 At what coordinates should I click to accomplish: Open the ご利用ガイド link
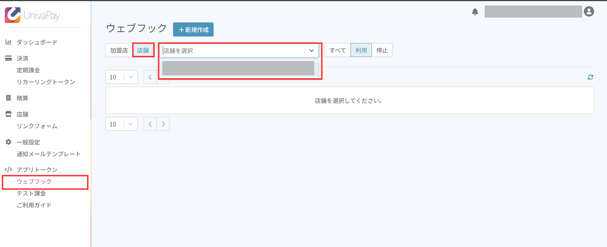tap(34, 205)
